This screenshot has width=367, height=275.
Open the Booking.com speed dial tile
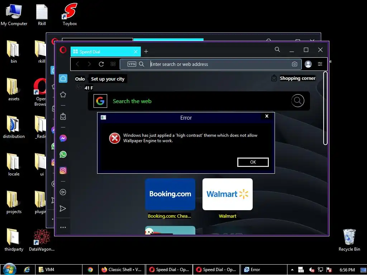pos(170,194)
